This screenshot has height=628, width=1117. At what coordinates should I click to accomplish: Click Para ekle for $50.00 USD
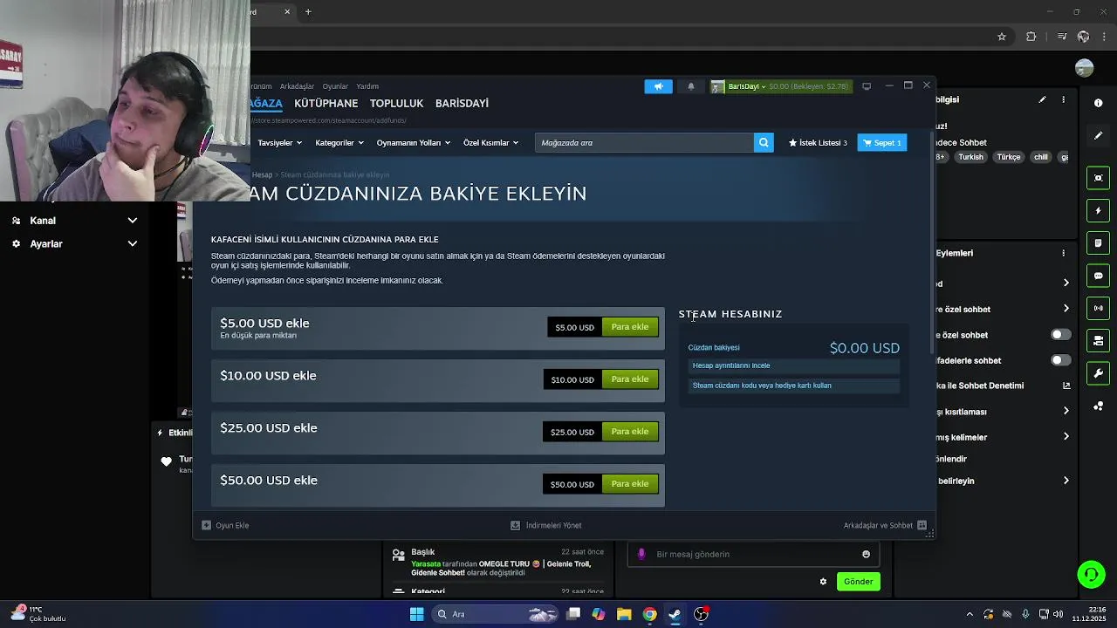[629, 484]
